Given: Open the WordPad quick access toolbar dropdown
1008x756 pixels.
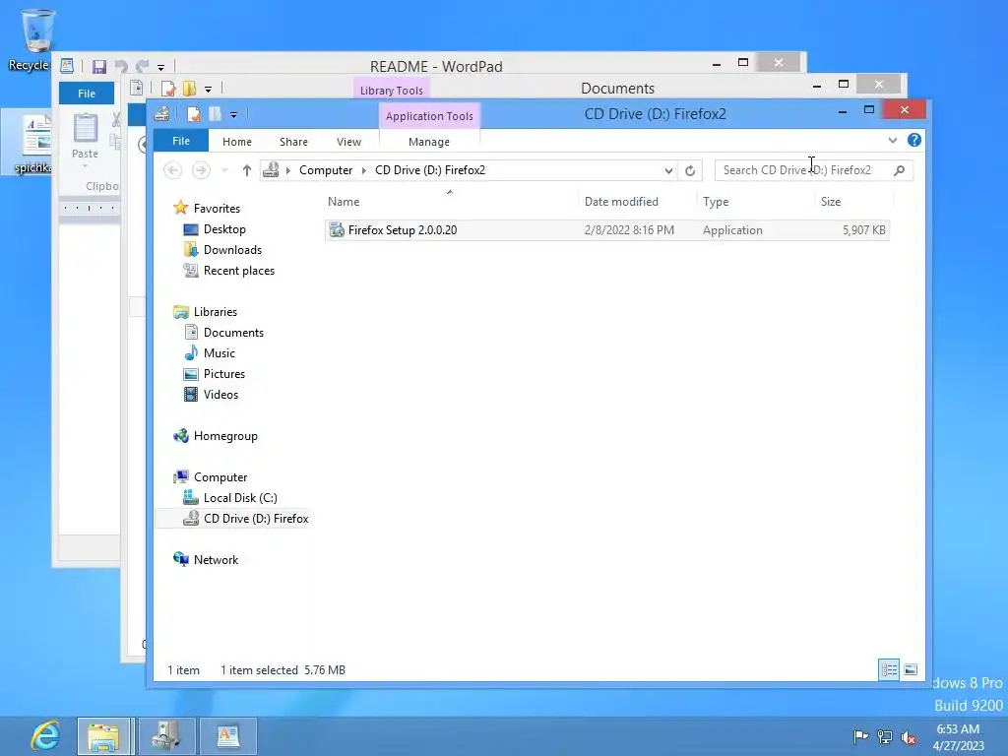Looking at the screenshot, I should click(x=160, y=67).
